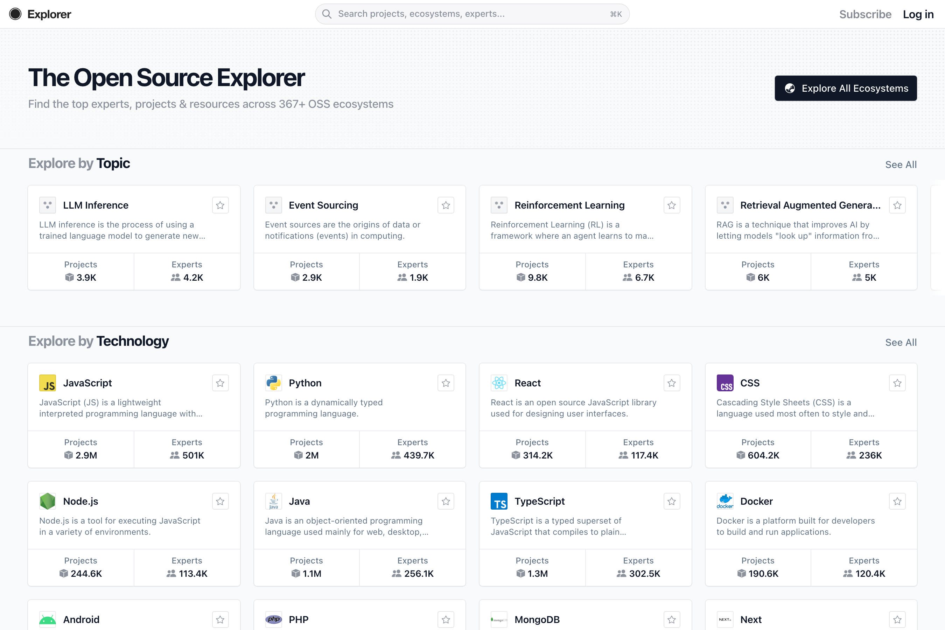The height and width of the screenshot is (630, 945).
Task: Open the Subscribe nav item
Action: [x=865, y=14]
